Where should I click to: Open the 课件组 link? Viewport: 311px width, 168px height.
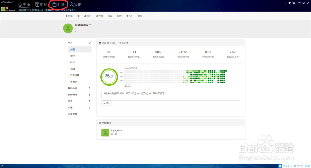pyautogui.click(x=100, y=16)
